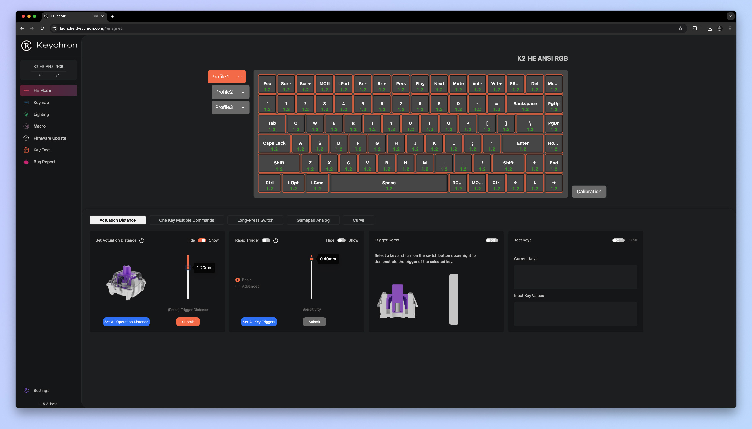The image size is (752, 429).
Task: Click the Lighting bulb icon
Action: pyautogui.click(x=26, y=114)
